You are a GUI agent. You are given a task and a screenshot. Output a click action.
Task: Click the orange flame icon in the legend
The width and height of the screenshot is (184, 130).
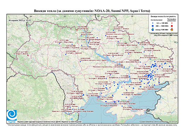[x=172, y=29]
